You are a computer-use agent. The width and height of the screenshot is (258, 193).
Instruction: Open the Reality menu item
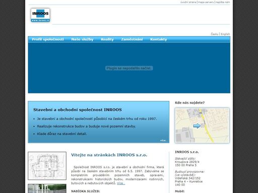[x=107, y=39]
